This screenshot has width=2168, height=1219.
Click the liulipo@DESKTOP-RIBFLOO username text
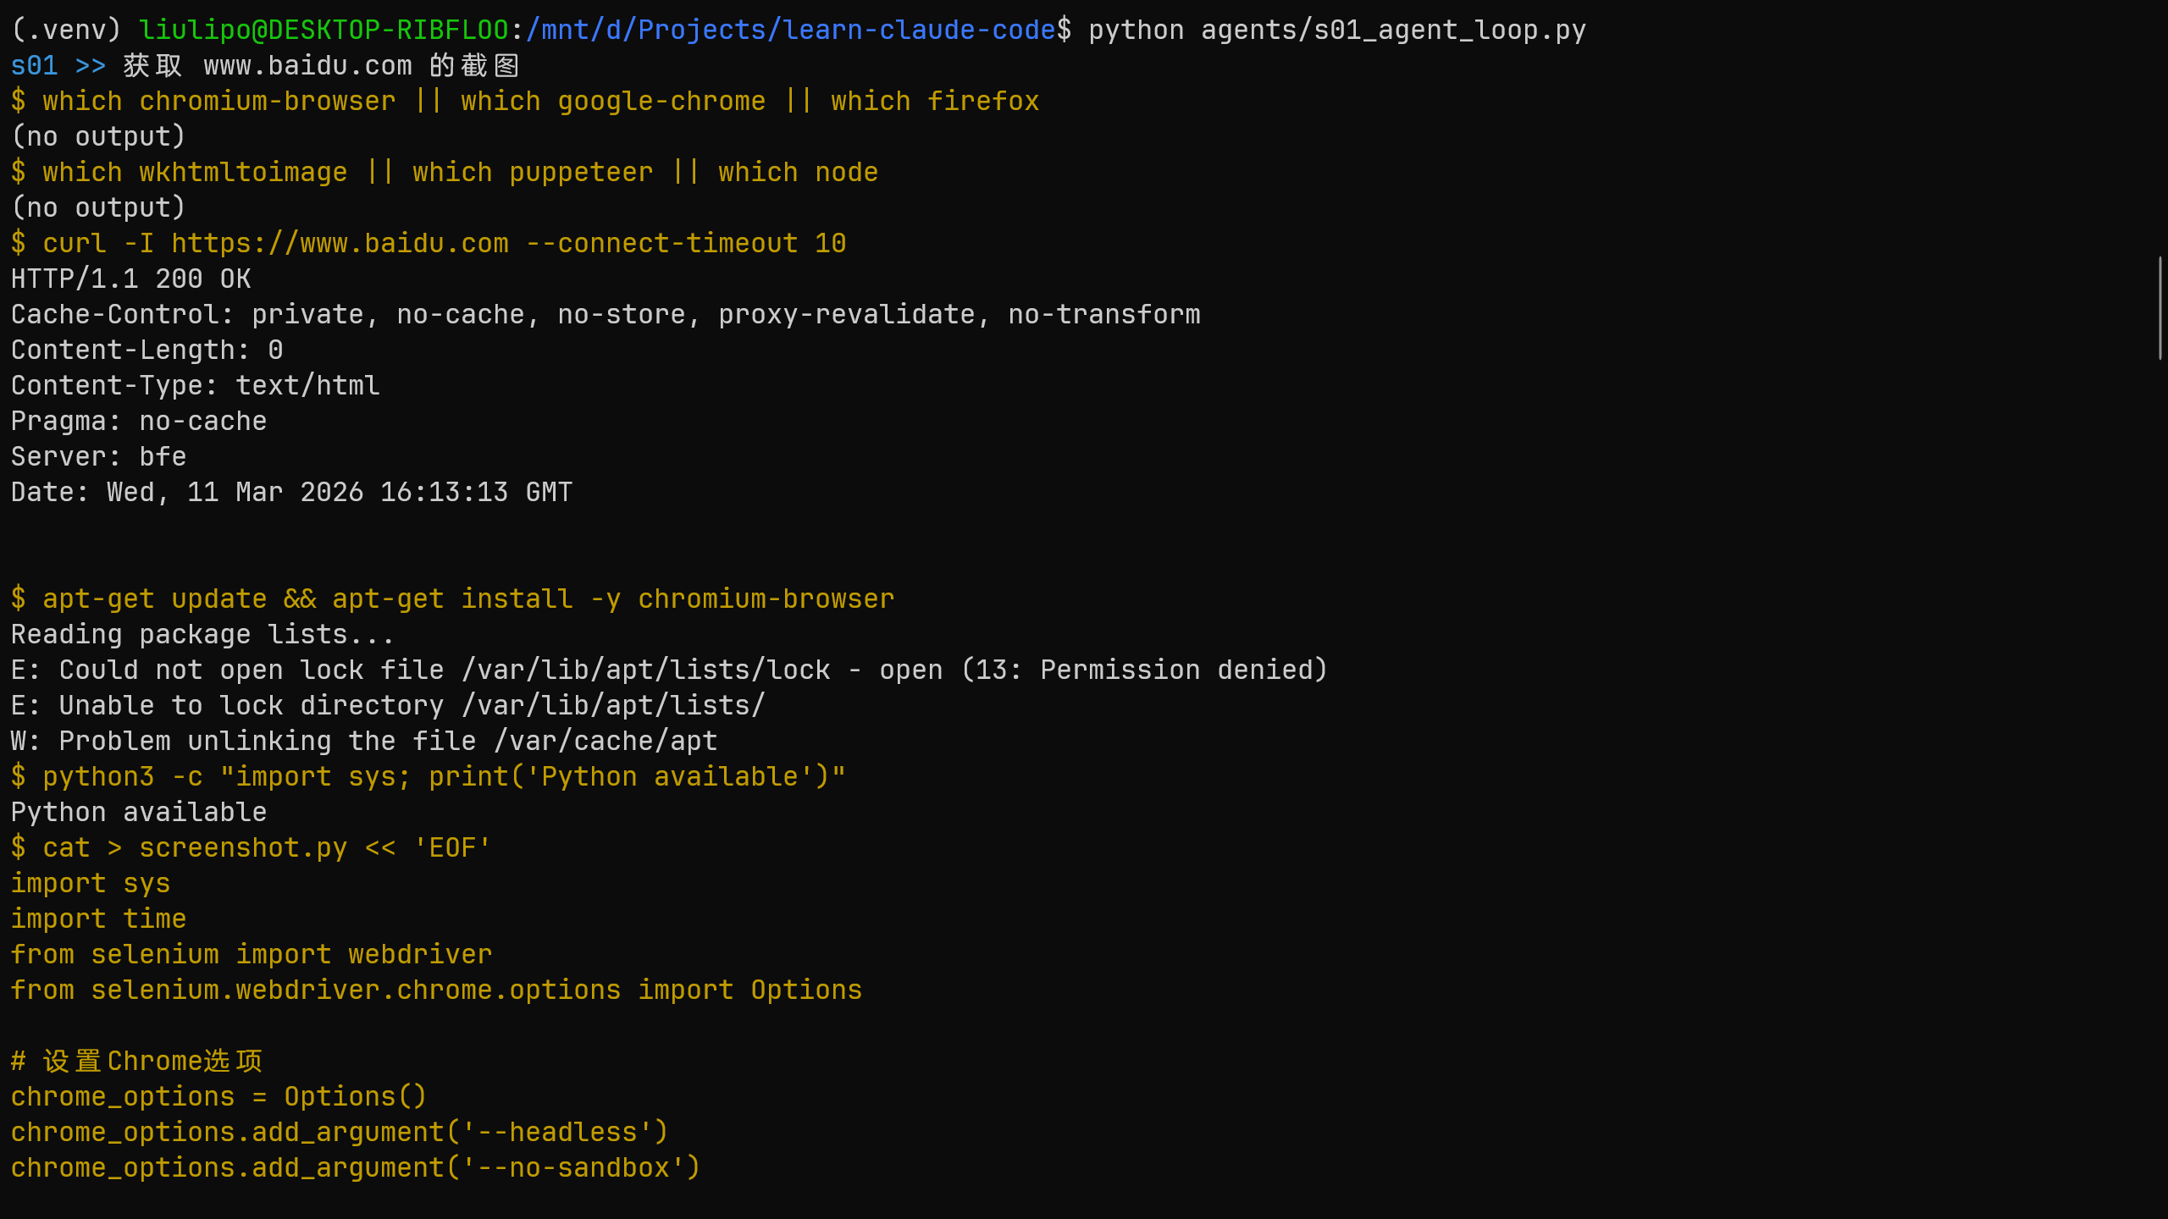[x=324, y=30]
